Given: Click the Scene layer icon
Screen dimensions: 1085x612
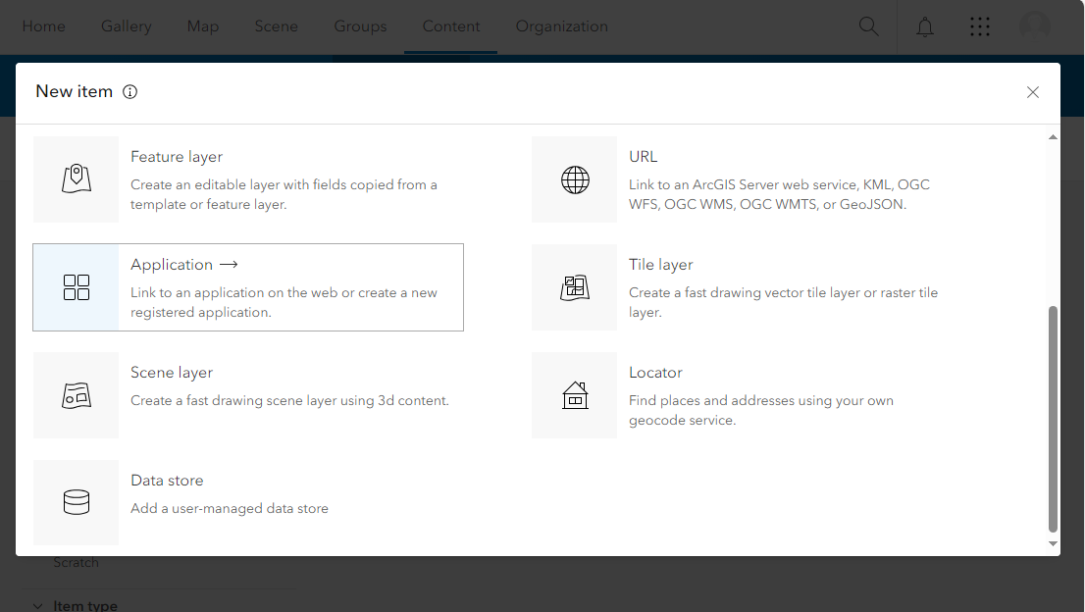Looking at the screenshot, I should click(76, 395).
